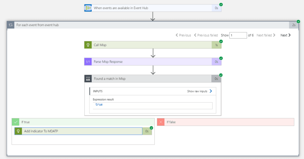Click the '2s' duration of the For each loop
This screenshot has height=159, width=304.
pos(294,25)
